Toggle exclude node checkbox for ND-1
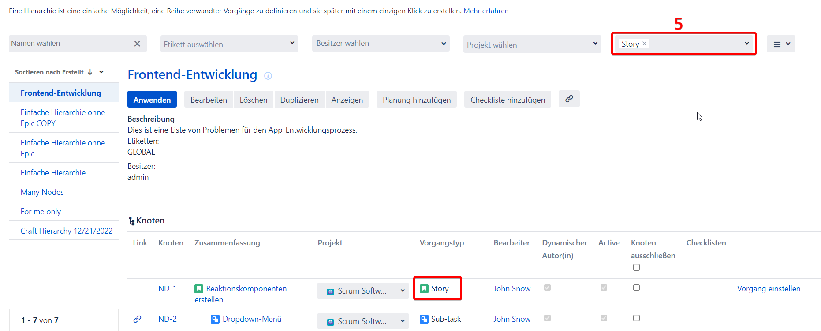 636,288
